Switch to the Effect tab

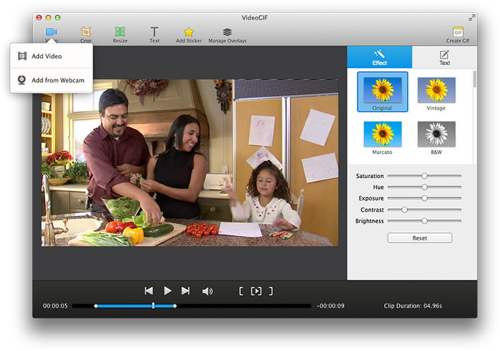(x=379, y=57)
